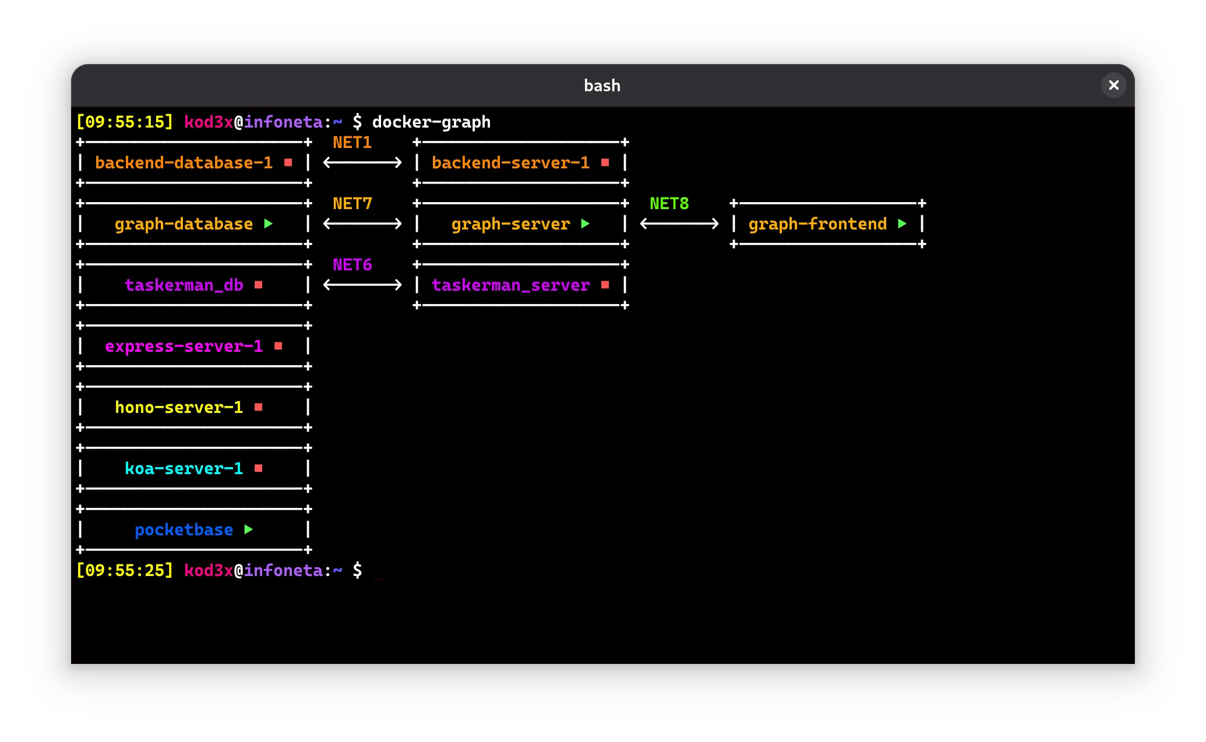Select the graph-server container name
Viewport: 1206px width, 742px height.
point(510,224)
